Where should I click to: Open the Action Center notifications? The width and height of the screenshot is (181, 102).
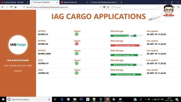click(177, 99)
